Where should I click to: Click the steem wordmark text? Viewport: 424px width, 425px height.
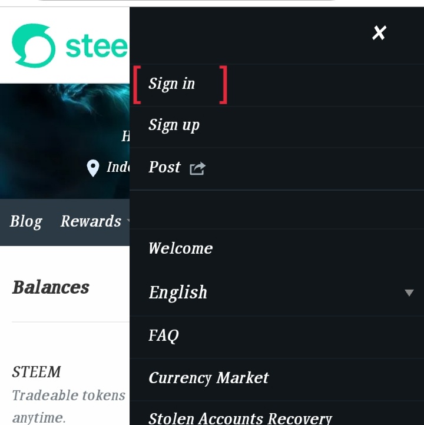tap(97, 47)
